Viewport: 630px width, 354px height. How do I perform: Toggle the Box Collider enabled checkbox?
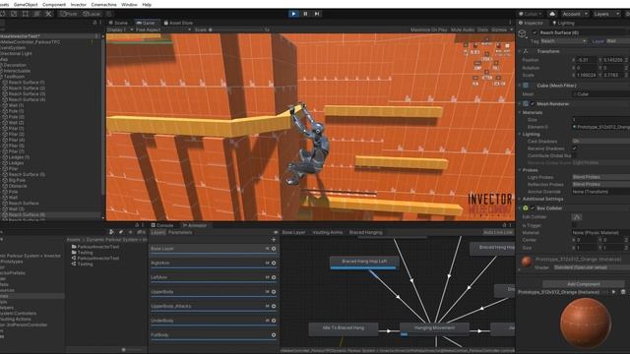tap(533, 208)
